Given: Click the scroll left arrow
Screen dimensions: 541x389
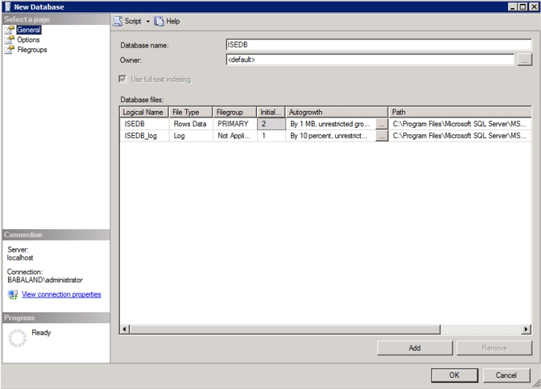Looking at the screenshot, I should point(125,329).
